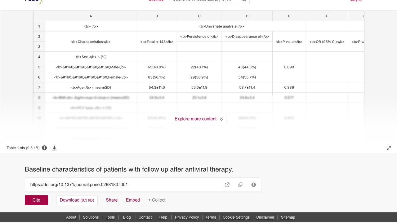Open the About footer link
The width and height of the screenshot is (397, 223).
tap(71, 217)
